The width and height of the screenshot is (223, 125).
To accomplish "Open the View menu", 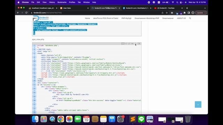I will coord(45,2).
